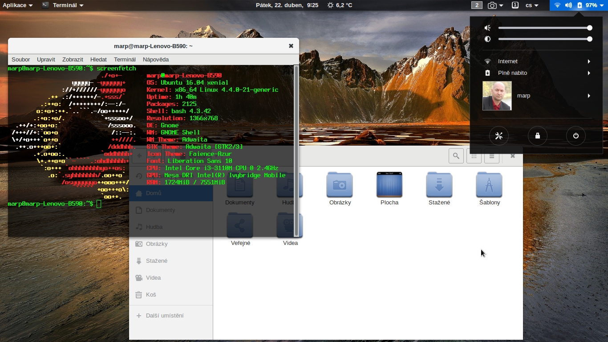Image resolution: width=608 pixels, height=342 pixels.
Task: Expand the Plně nabito battery submenu
Action: tap(537, 73)
